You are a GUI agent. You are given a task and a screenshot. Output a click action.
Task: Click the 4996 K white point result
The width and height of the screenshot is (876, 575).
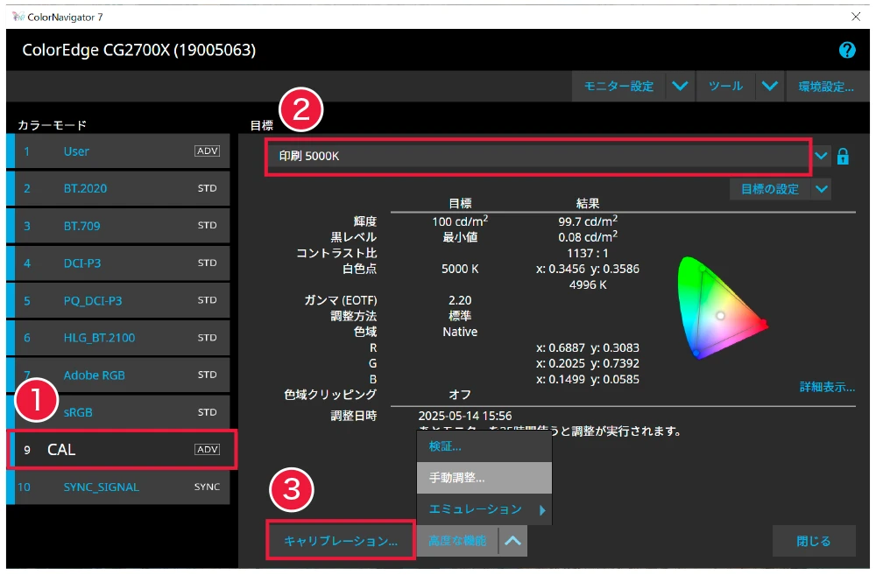[588, 284]
